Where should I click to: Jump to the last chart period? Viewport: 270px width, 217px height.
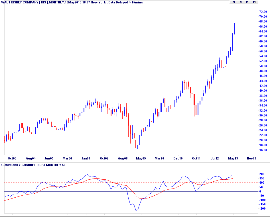pos(254,2)
